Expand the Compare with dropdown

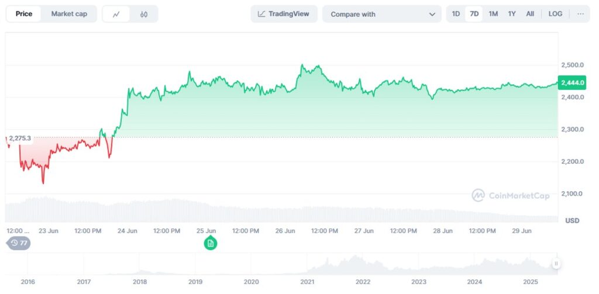tap(382, 14)
